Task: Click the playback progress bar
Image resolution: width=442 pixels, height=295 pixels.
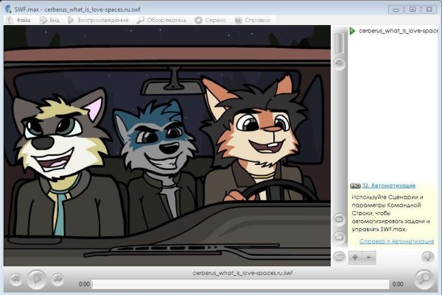Action: [x=241, y=284]
